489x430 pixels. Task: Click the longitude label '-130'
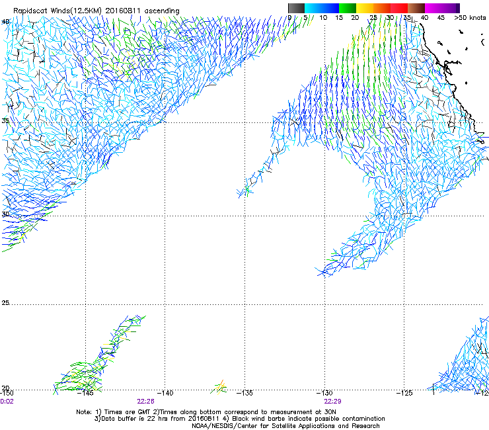click(324, 393)
